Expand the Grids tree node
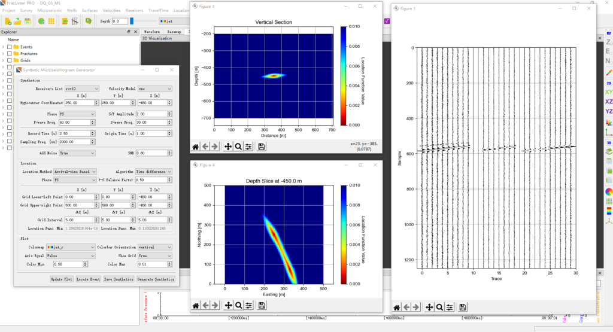Screen dimensions: 613x332 coord(3,60)
